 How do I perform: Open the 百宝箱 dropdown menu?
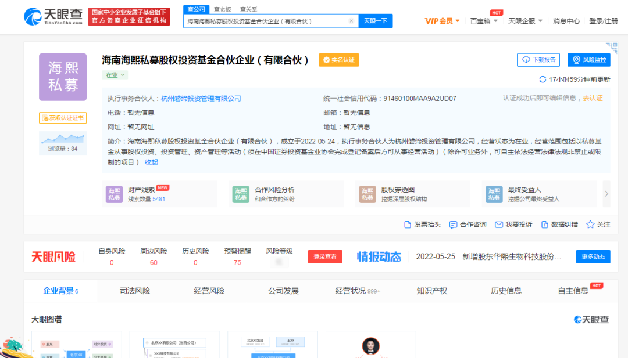tap(484, 21)
